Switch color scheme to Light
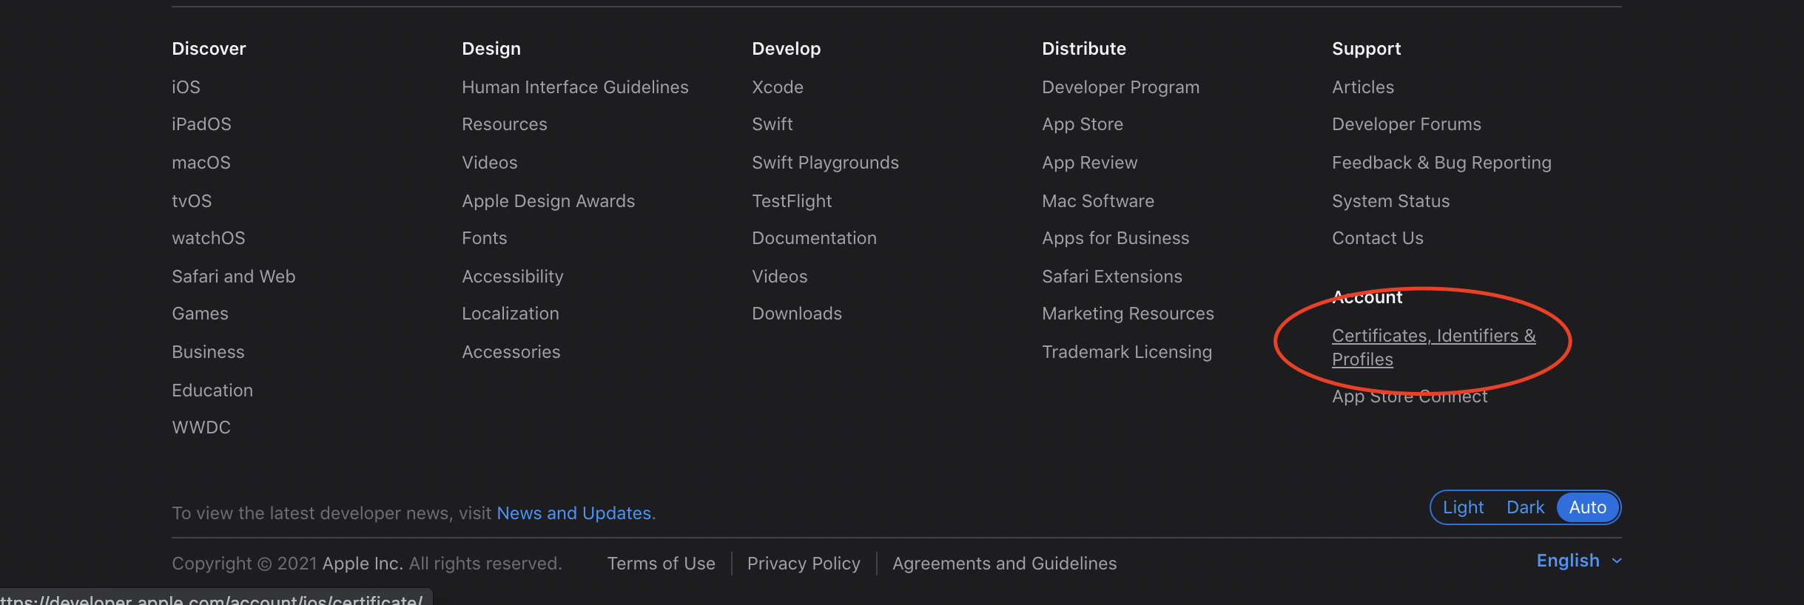The image size is (1804, 605). (x=1463, y=507)
